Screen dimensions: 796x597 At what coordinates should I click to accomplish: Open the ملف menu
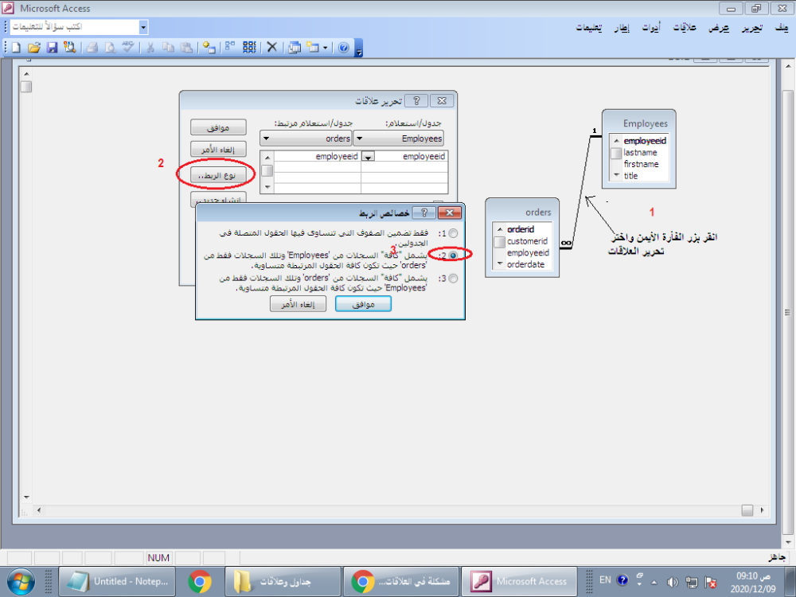click(x=782, y=27)
